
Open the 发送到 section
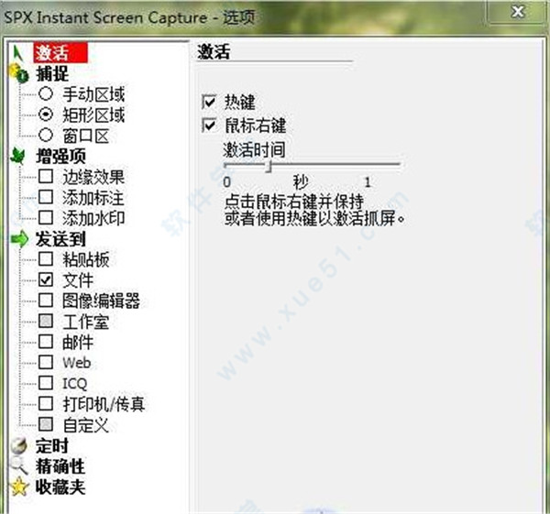click(x=60, y=239)
